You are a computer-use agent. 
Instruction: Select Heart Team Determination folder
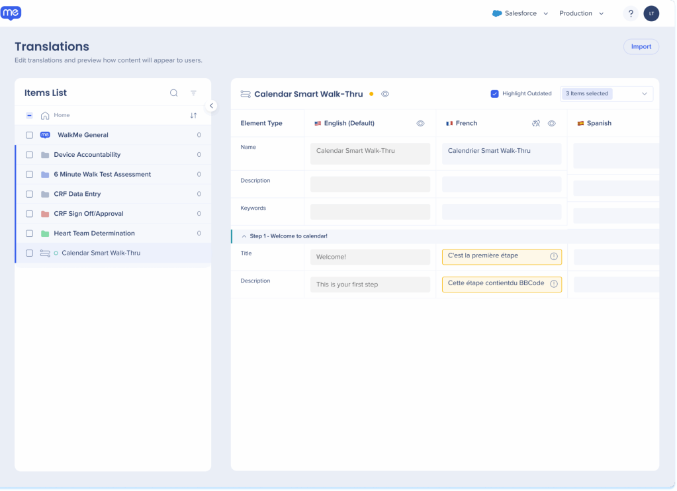[94, 234]
